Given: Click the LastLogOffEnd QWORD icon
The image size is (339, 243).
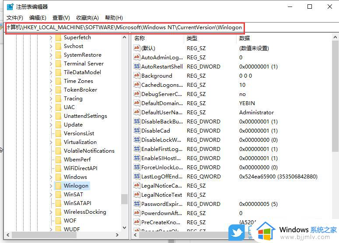Looking at the screenshot, I should (x=136, y=176).
